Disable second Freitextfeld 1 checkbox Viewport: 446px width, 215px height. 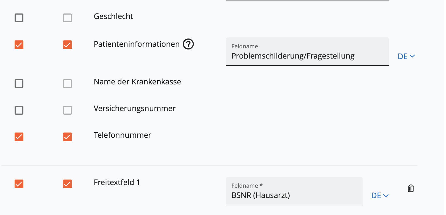click(67, 184)
